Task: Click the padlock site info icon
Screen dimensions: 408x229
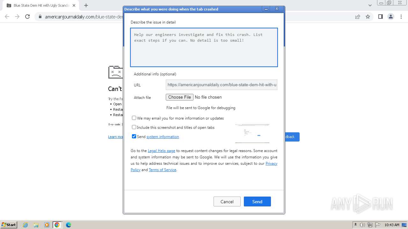Action: (x=40, y=17)
